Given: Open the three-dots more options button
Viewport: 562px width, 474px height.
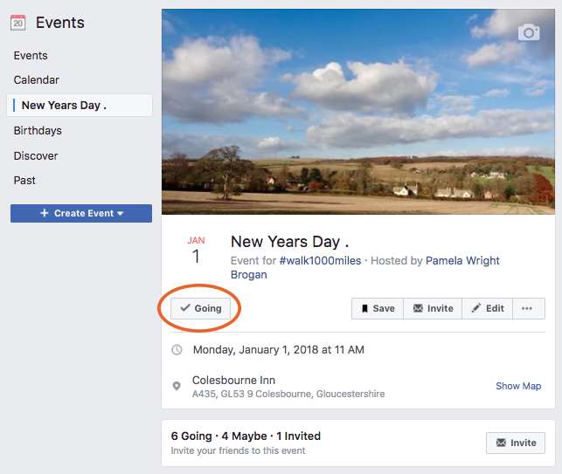Looking at the screenshot, I should coord(529,308).
